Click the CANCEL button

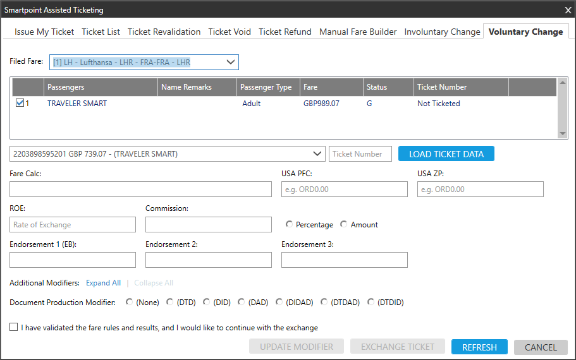541,347
